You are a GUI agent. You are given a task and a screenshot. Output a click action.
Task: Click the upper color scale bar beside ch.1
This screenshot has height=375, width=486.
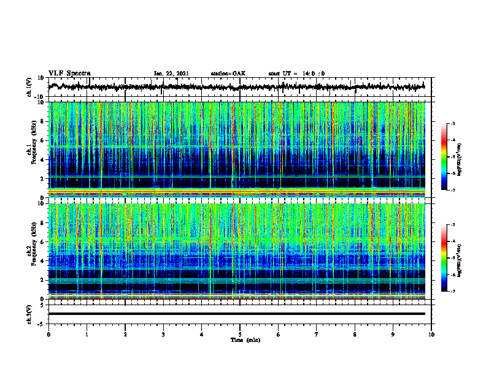(444, 156)
